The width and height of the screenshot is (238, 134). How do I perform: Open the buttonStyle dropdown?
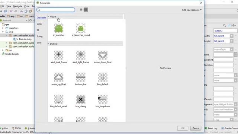[x=231, y=50]
